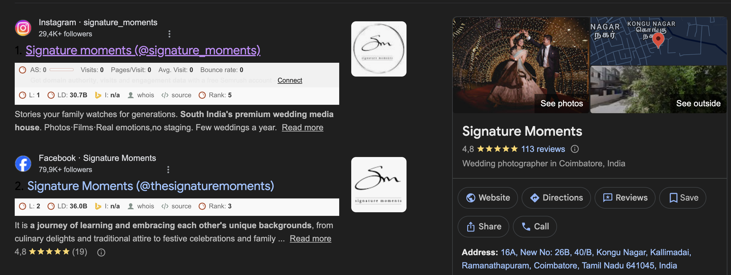Click the Directions button
Viewport: 731px width, 275px height.
pos(556,198)
